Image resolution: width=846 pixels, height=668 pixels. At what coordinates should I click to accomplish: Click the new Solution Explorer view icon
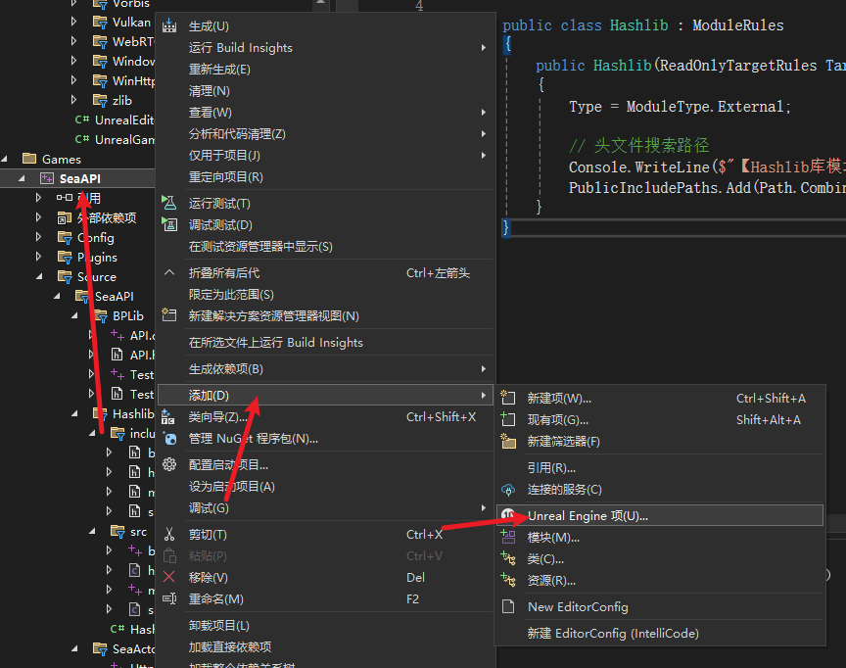pos(169,315)
